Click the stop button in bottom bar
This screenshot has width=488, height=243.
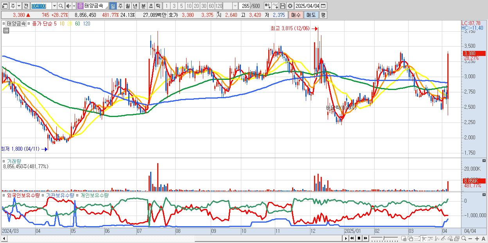pyautogui.click(x=359, y=238)
